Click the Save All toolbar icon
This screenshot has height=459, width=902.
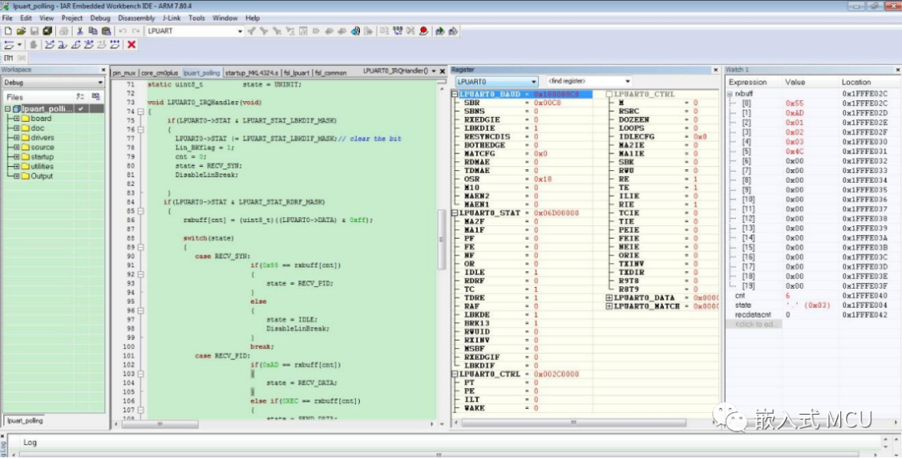coord(47,31)
